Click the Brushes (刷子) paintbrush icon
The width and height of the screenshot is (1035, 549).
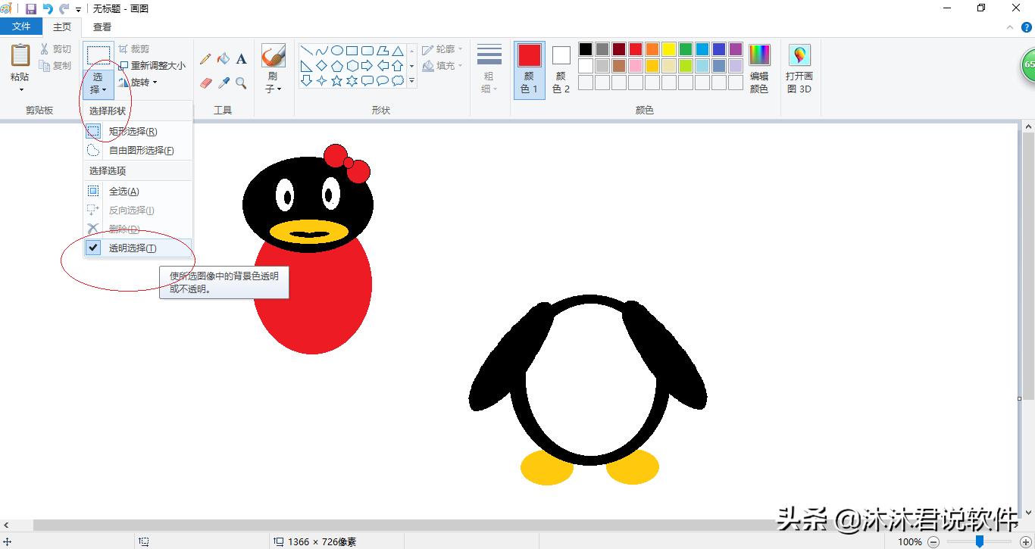pyautogui.click(x=273, y=56)
